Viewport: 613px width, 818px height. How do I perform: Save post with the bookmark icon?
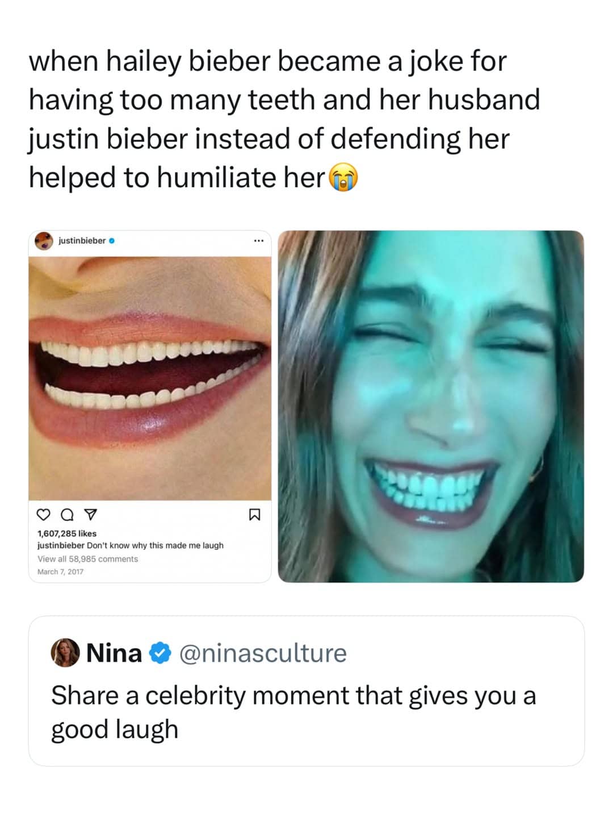(255, 515)
